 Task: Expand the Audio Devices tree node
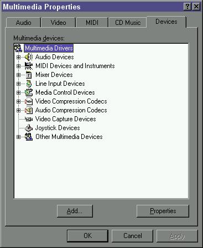pyautogui.click(x=18, y=57)
